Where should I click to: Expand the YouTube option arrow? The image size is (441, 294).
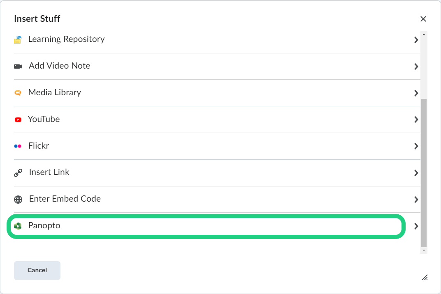point(416,119)
